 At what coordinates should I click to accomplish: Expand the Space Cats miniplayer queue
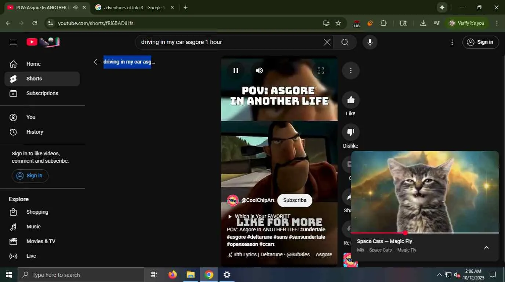click(x=486, y=247)
